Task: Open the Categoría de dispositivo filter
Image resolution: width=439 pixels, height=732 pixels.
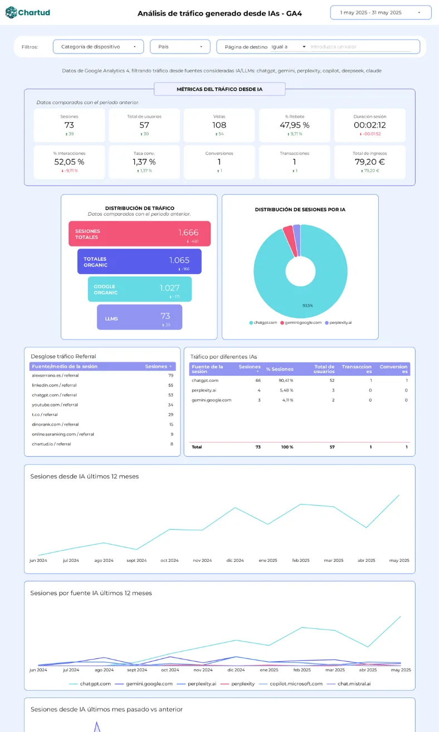Action: tap(98, 47)
